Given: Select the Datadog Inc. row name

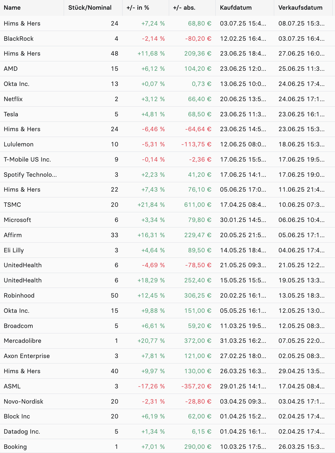Looking at the screenshot, I should tap(22, 432).
